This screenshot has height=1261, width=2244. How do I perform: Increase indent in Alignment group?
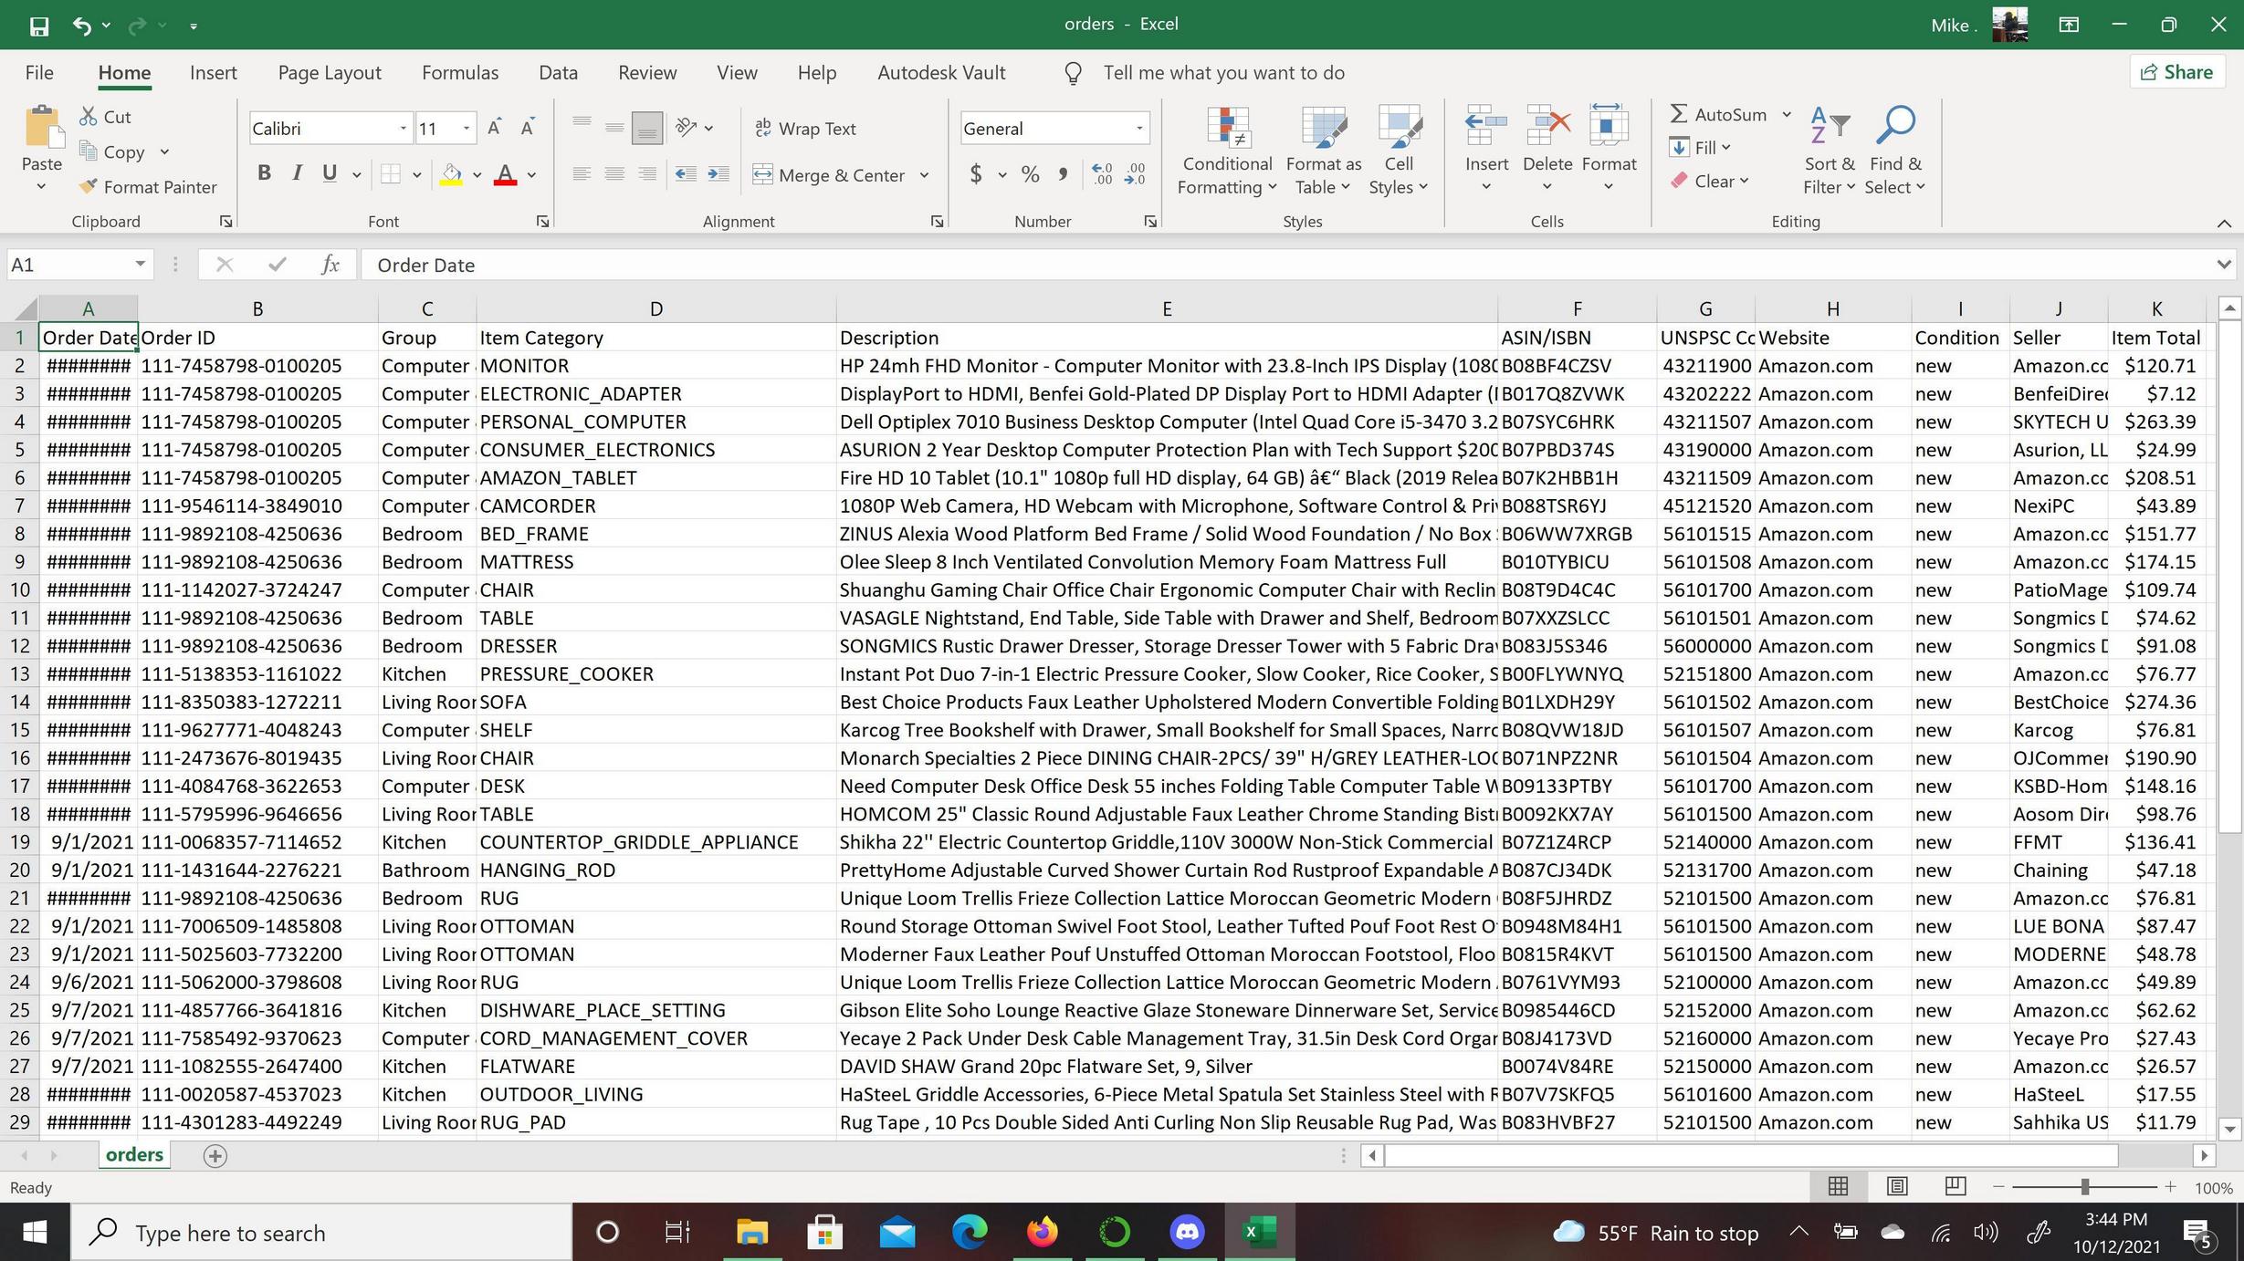click(x=718, y=174)
